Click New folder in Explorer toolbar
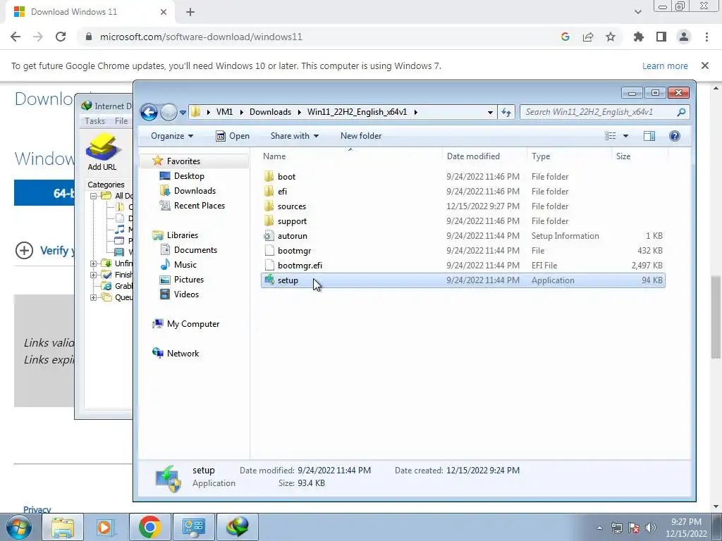The image size is (722, 541). [360, 136]
